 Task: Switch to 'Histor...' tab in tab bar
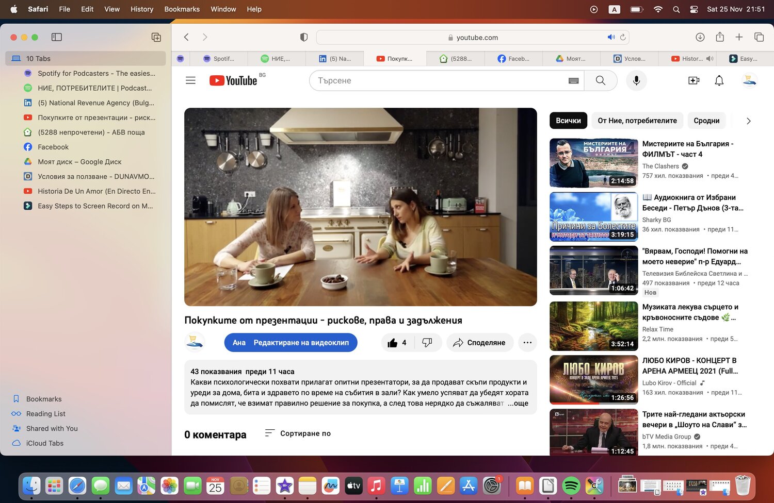pyautogui.click(x=687, y=59)
